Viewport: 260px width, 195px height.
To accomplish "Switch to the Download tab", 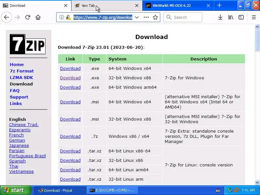I will 35,6.
